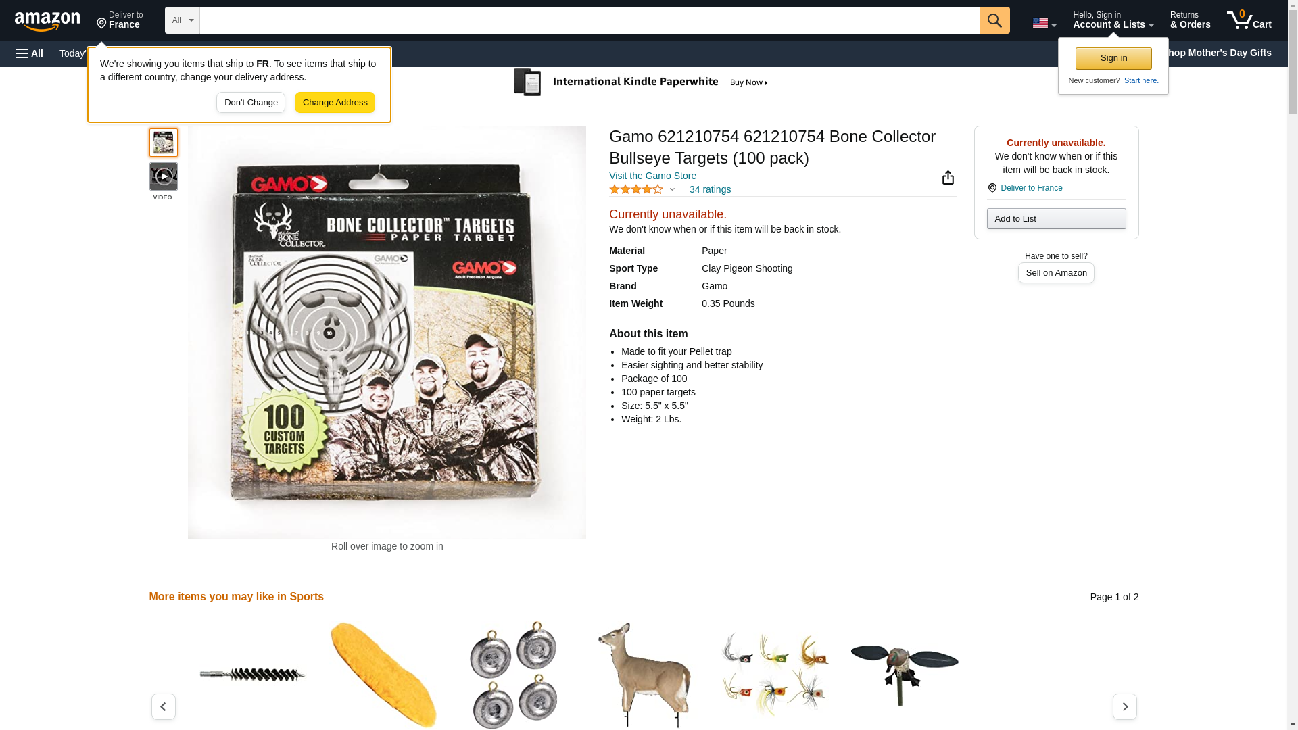Expand the star rating breakdown chevron
The height and width of the screenshot is (730, 1298).
pyautogui.click(x=671, y=190)
